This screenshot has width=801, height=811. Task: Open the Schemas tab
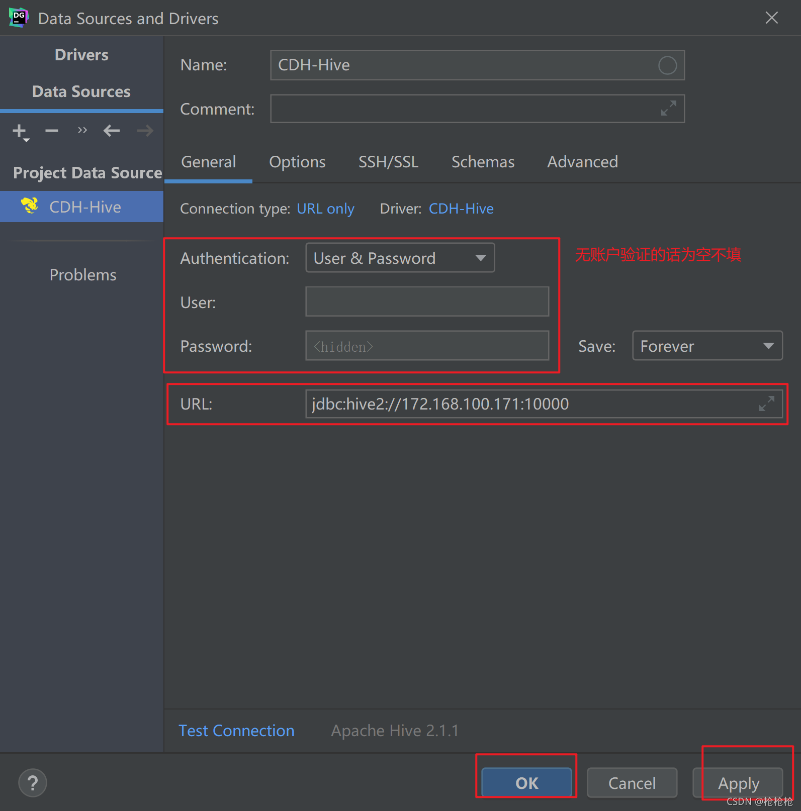point(483,162)
